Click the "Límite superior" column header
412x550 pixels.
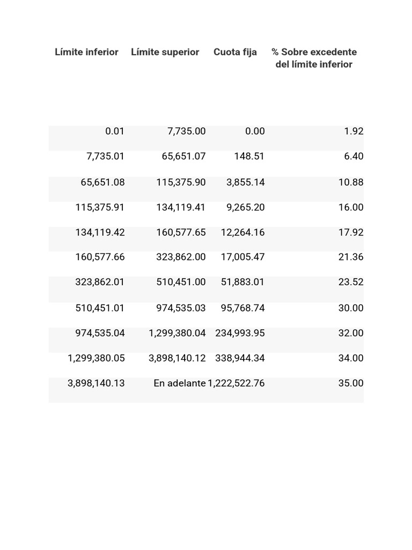pyautogui.click(x=165, y=52)
